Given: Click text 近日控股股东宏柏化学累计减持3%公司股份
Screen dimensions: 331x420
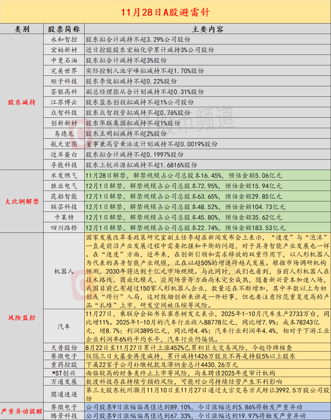Looking at the screenshot, I should pos(150,50).
